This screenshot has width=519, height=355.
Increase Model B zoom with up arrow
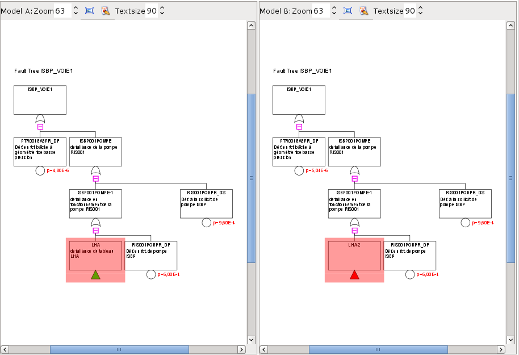coord(334,8)
